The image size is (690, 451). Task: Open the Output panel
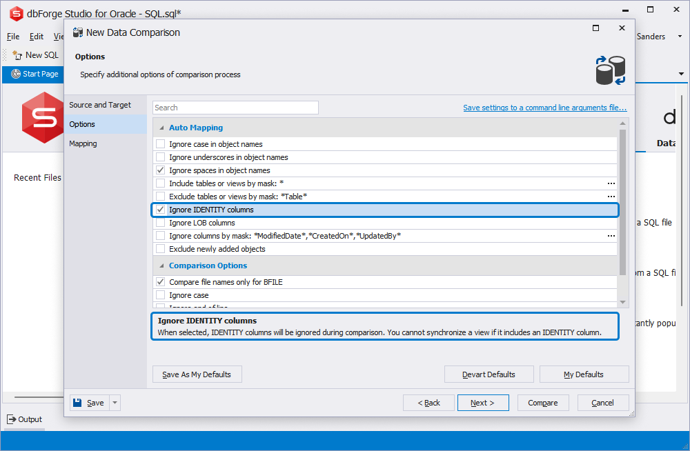coord(25,419)
